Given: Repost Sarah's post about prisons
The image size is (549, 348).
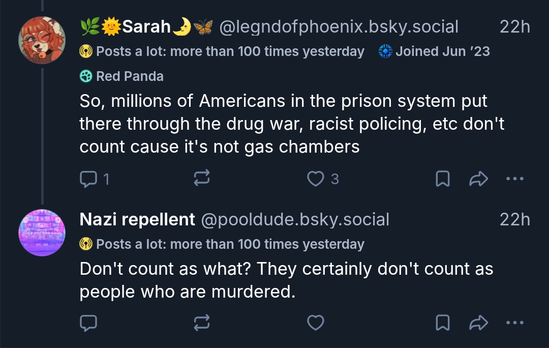Looking at the screenshot, I should tap(202, 179).
